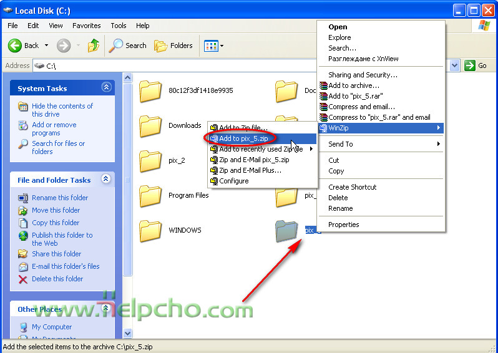Open the Help menu

143,26
